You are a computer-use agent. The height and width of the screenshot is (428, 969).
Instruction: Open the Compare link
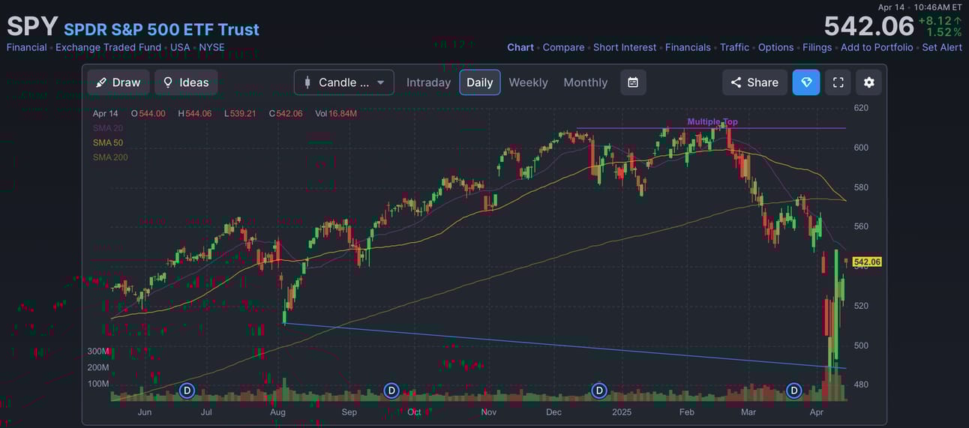coord(563,47)
